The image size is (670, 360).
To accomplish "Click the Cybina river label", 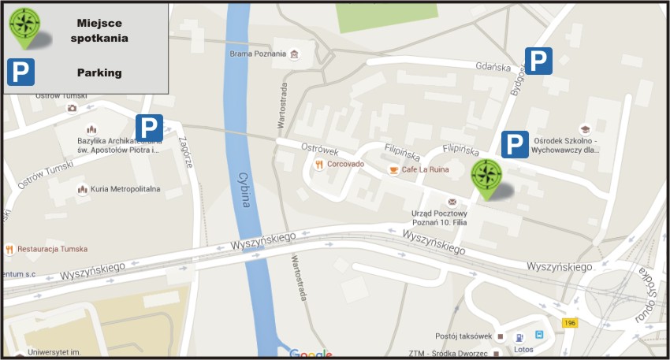I will click(x=244, y=190).
